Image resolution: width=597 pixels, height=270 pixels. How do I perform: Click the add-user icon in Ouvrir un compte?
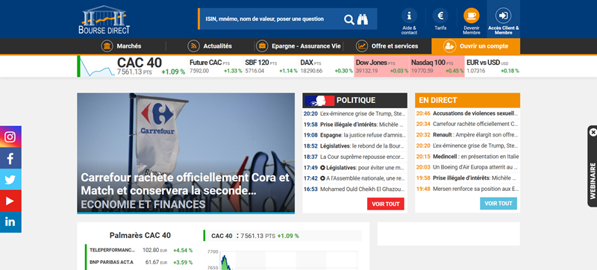[x=450, y=46]
